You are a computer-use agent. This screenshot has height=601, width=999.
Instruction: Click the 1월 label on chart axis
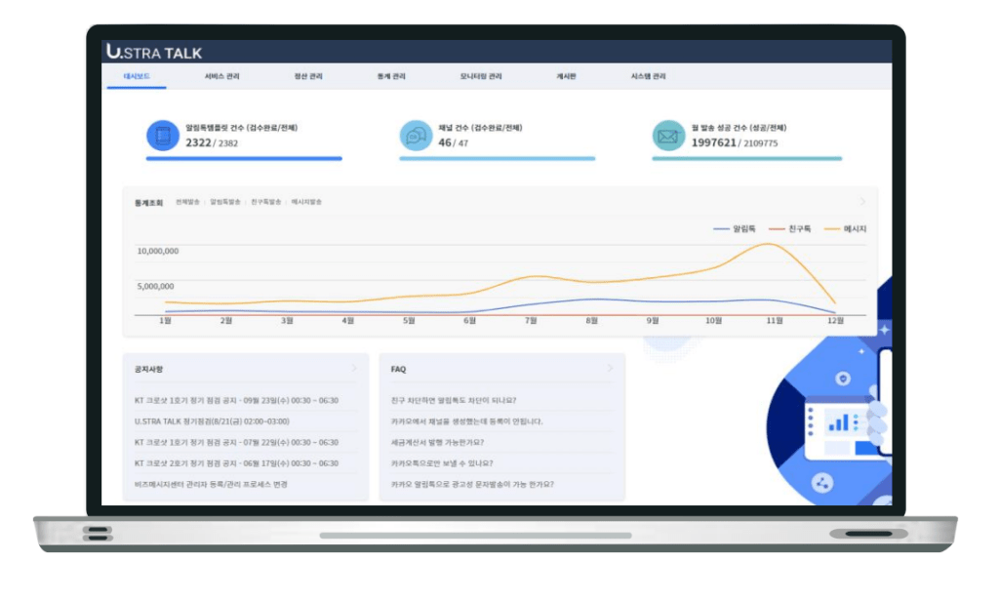(165, 321)
